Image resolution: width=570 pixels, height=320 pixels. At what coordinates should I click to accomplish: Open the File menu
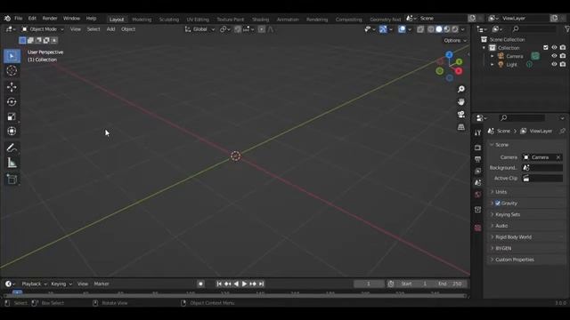[18, 18]
